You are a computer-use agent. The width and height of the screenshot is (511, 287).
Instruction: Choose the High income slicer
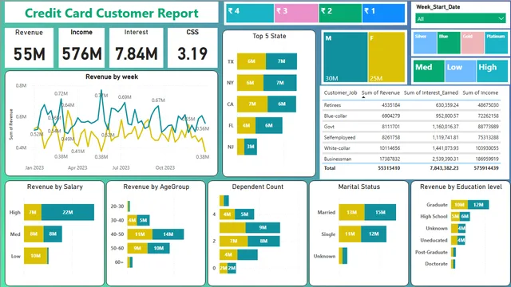[x=492, y=71]
